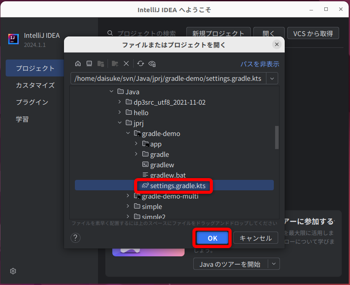Click the gradle-demo folder icon
The height and width of the screenshot is (285, 350).
137,133
